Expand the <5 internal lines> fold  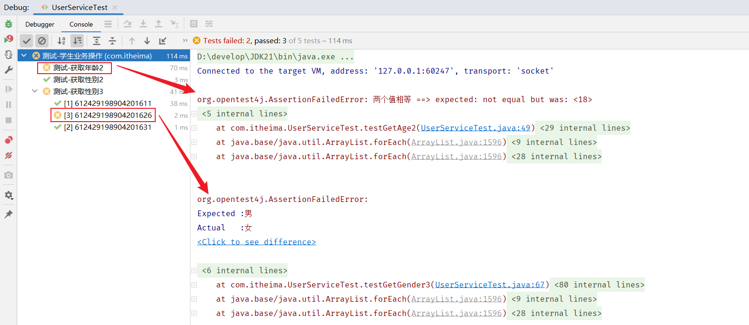pyautogui.click(x=194, y=114)
